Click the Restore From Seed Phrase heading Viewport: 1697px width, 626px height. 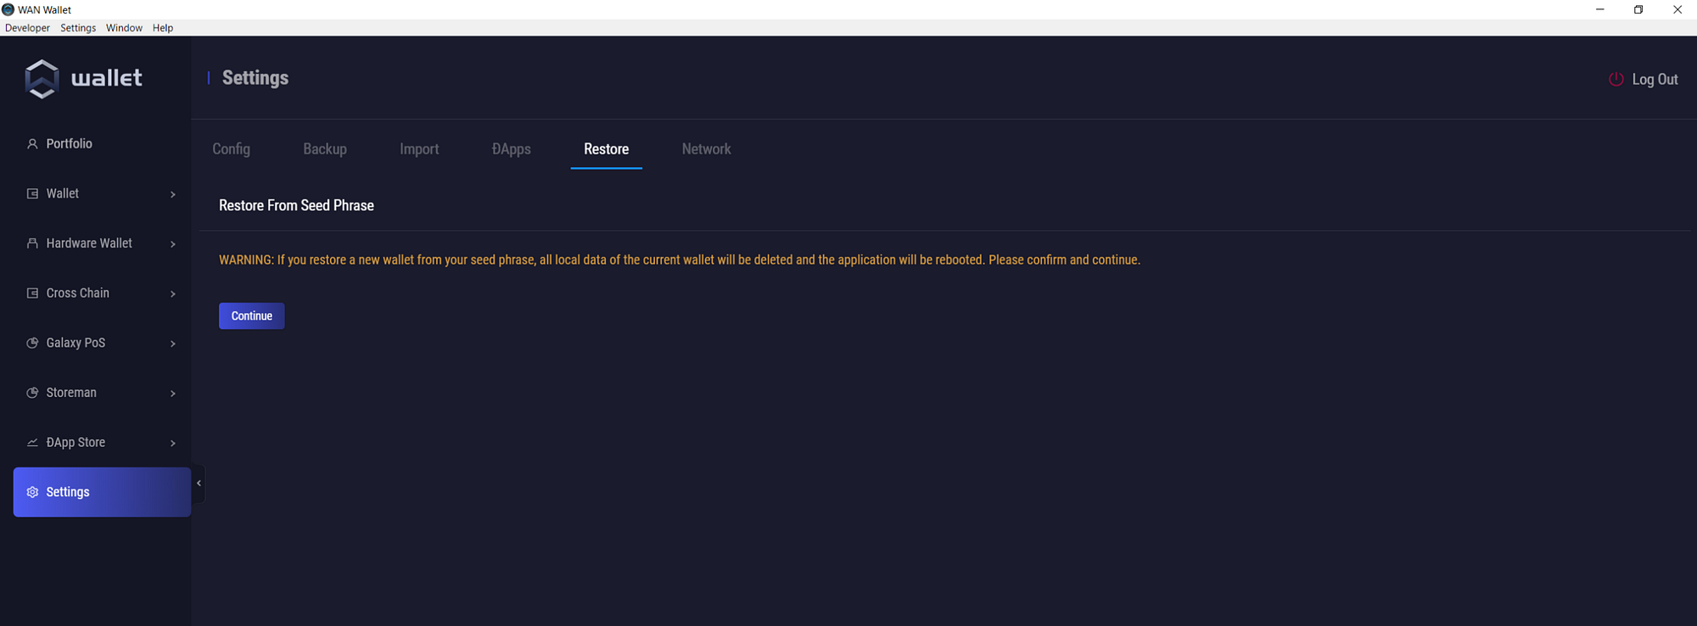click(x=296, y=205)
